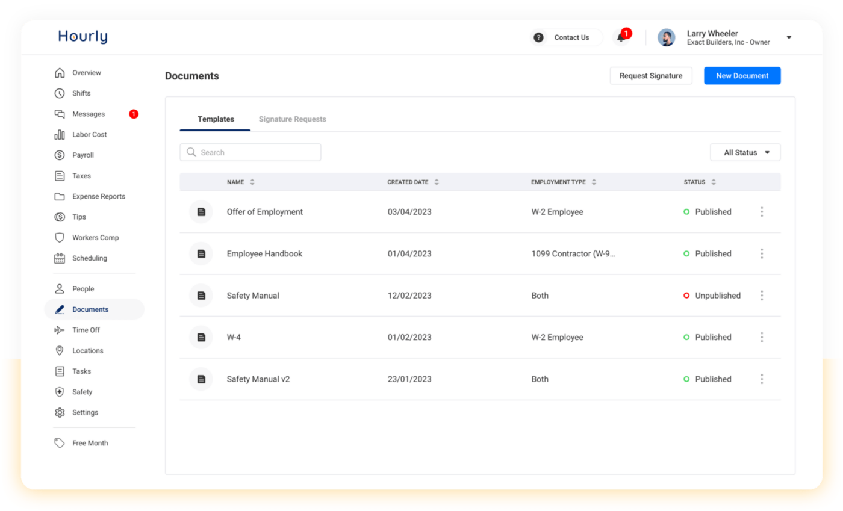
Task: Navigate to Workers Comp in sidebar
Action: click(x=96, y=238)
